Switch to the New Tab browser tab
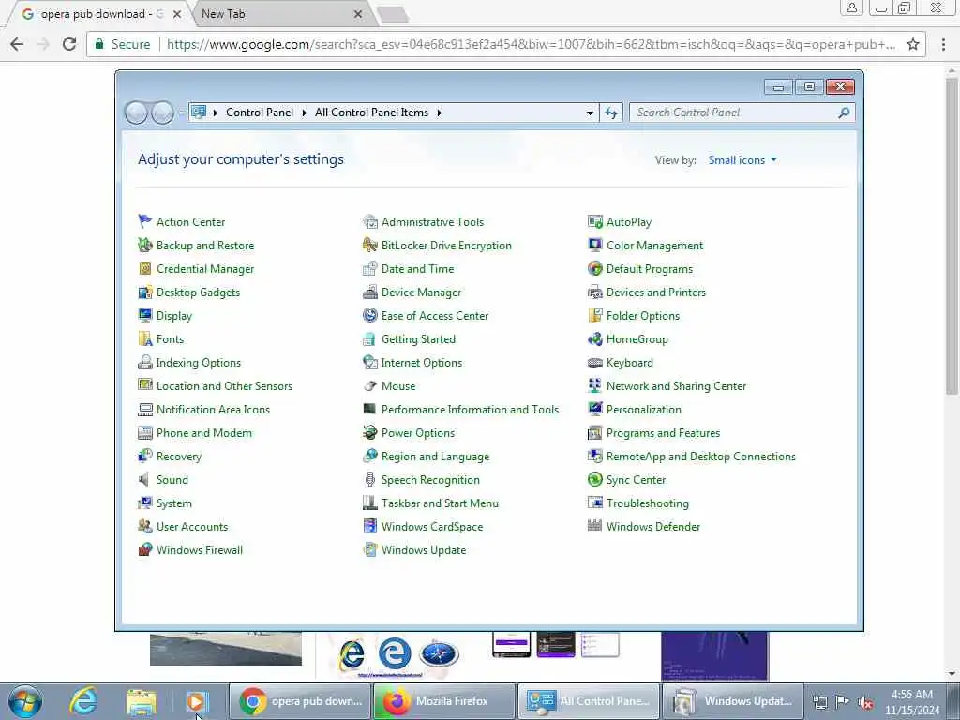The height and width of the screenshot is (720, 960). click(x=280, y=14)
